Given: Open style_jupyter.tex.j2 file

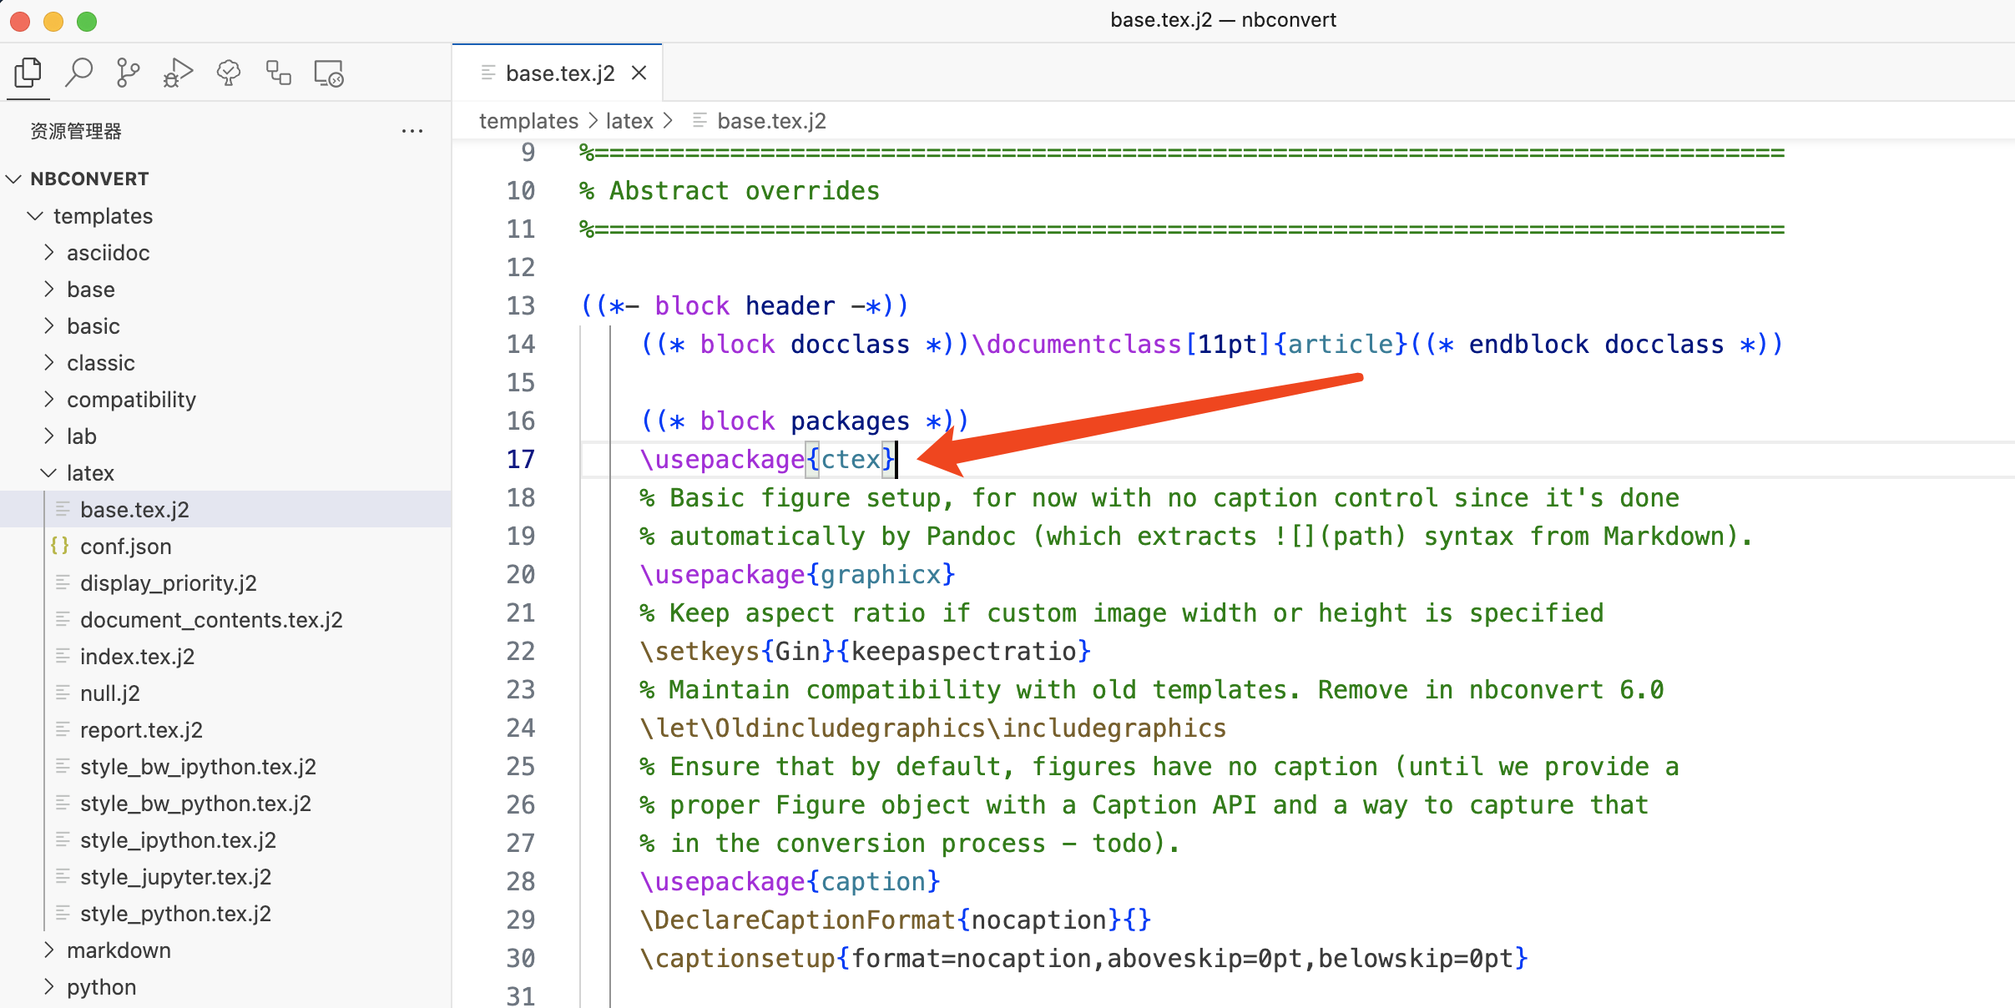Looking at the screenshot, I should click(x=175, y=877).
